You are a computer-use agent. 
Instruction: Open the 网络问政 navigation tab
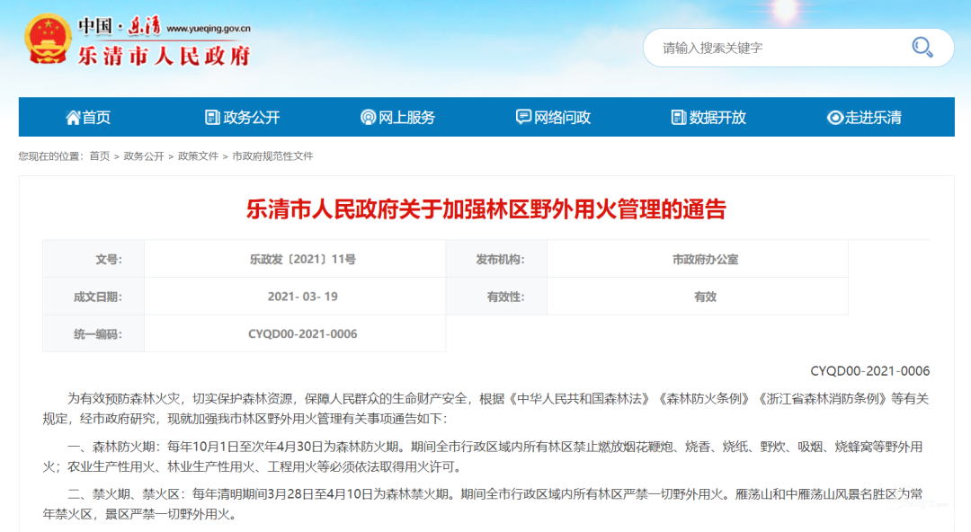(x=554, y=117)
